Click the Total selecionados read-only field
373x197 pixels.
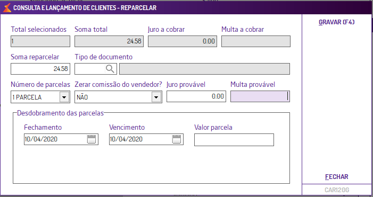tap(40, 41)
